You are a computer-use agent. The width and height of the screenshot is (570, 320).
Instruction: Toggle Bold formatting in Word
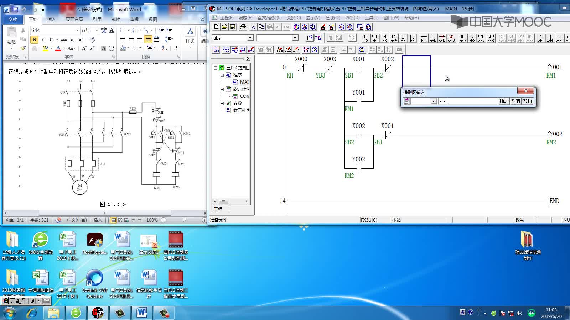[34, 39]
